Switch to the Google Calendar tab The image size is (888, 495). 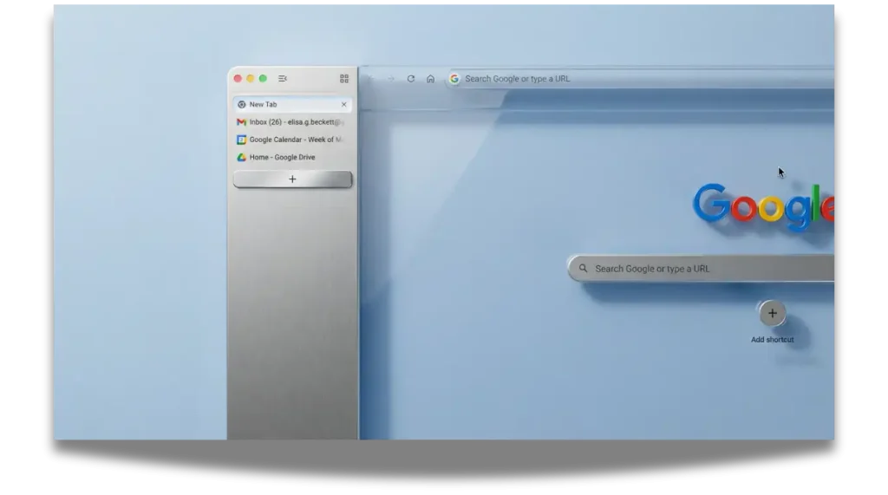pyautogui.click(x=292, y=140)
